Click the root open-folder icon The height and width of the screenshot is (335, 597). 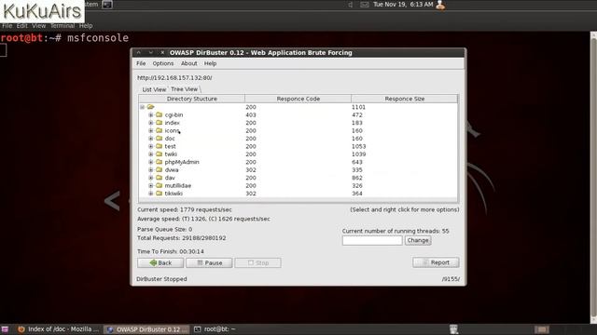tap(151, 107)
